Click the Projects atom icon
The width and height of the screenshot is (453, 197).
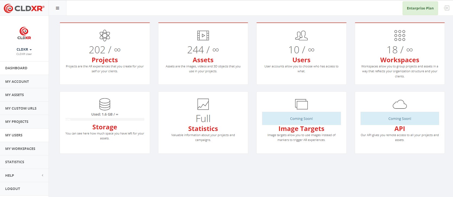105,35
